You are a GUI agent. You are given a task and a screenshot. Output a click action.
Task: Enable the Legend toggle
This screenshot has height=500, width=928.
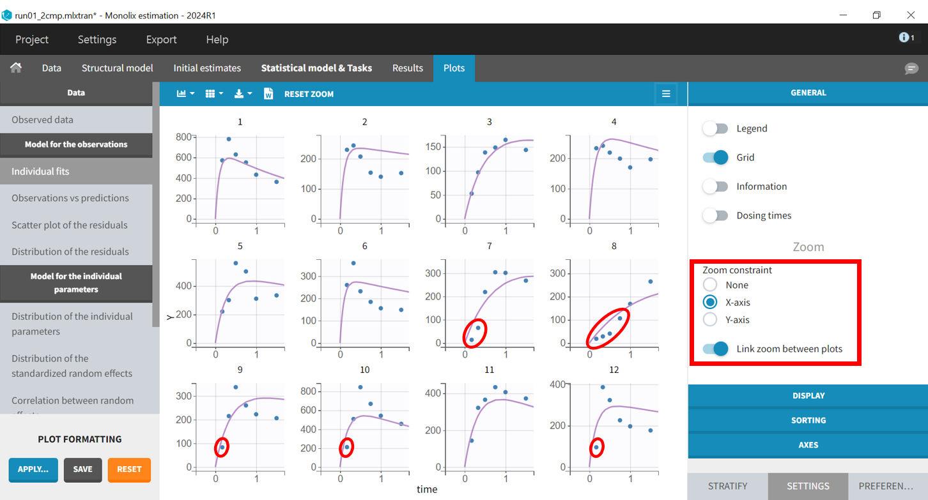pos(715,128)
